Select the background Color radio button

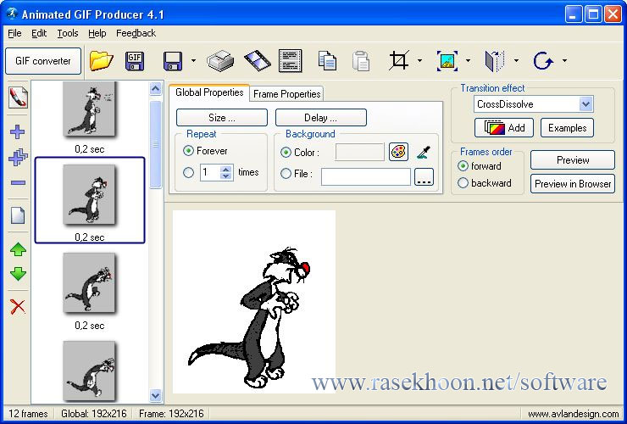tap(286, 153)
